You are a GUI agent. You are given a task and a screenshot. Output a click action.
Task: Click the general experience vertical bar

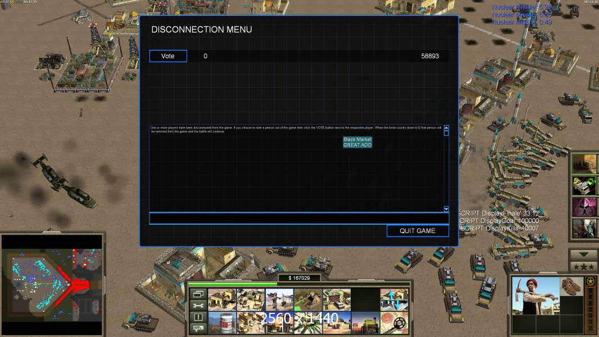(x=591, y=309)
